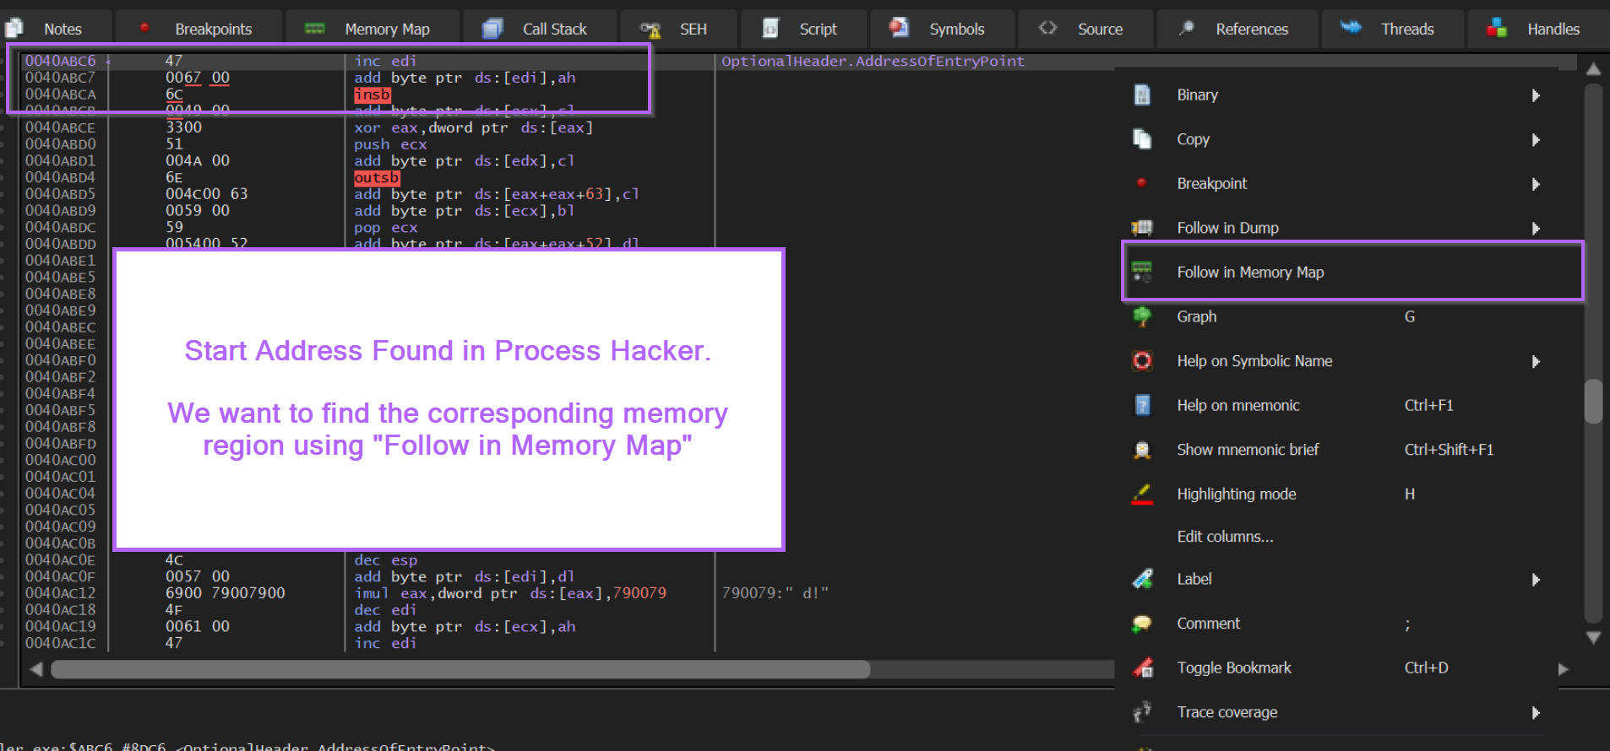Click the Copy menu icon
Screen dimensions: 1610x751
click(1142, 139)
